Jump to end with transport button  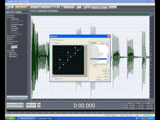tap(18, 107)
